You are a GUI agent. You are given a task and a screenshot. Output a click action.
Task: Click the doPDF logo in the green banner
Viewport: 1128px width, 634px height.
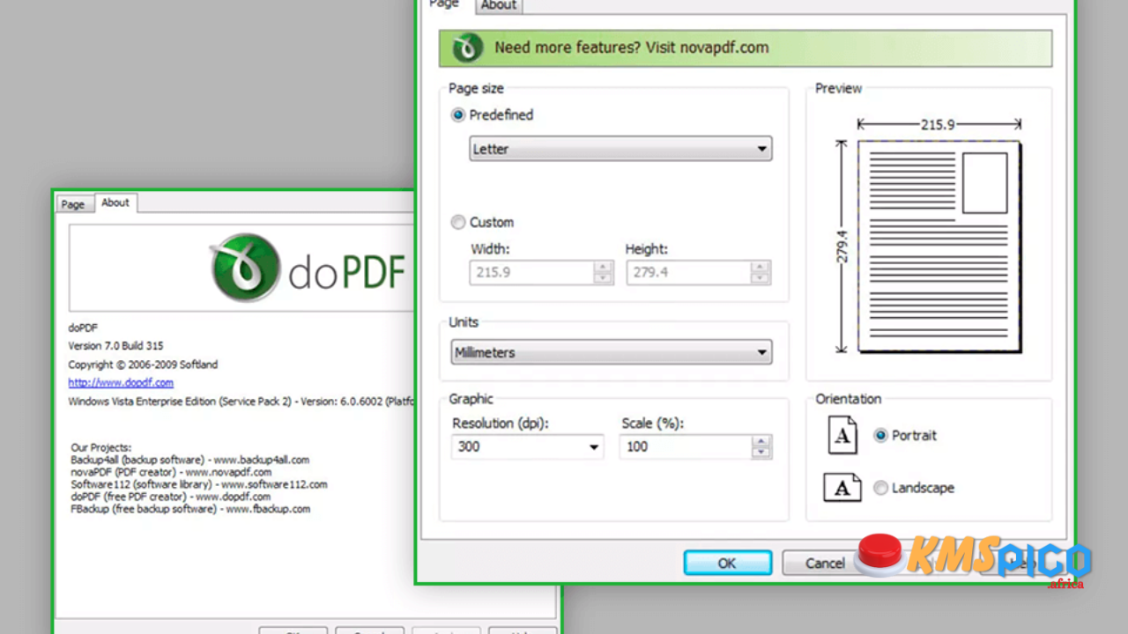pos(467,48)
